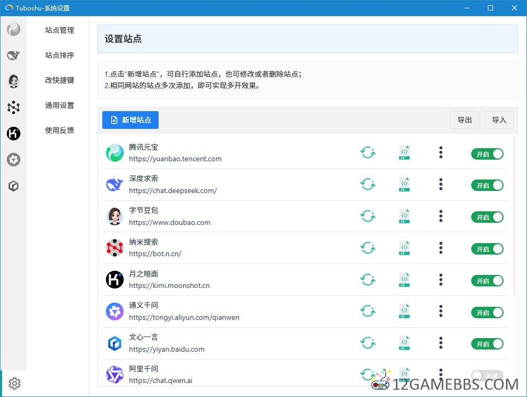Click the refresh icon for 腾讯元宝
The image size is (527, 397).
pyautogui.click(x=368, y=153)
